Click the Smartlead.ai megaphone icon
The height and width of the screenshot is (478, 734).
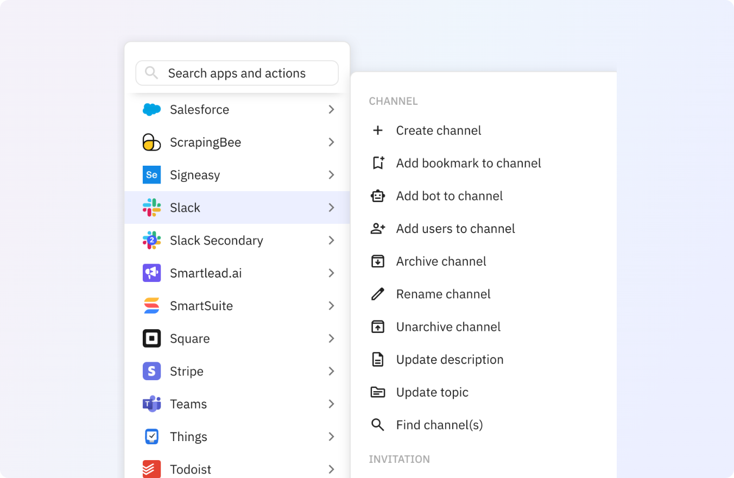click(151, 273)
